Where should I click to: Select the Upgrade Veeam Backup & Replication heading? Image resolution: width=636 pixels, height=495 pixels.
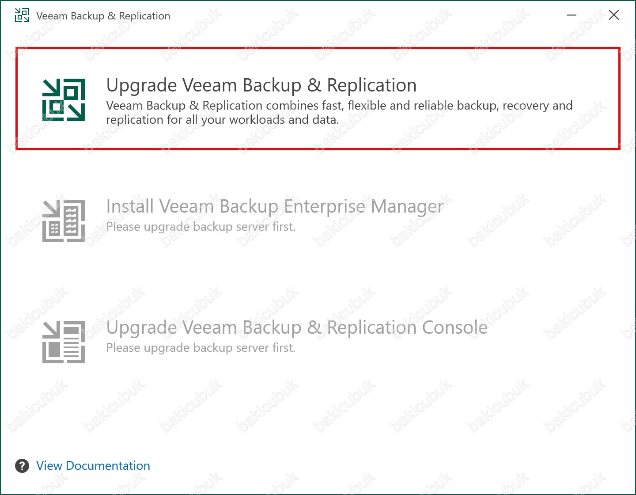click(x=261, y=85)
